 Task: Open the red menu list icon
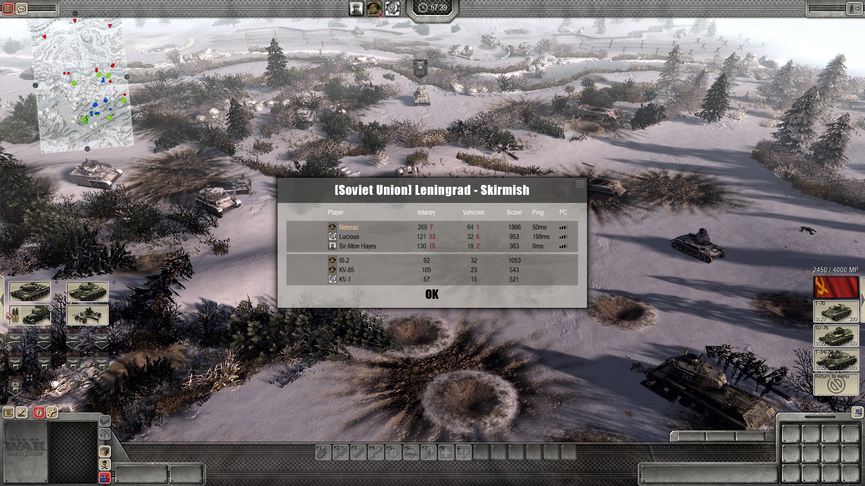8,9
